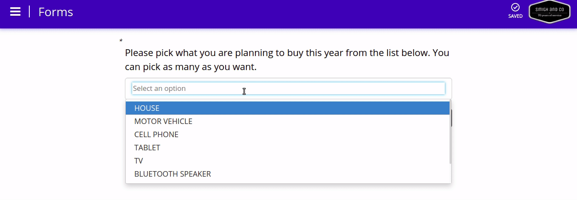Image resolution: width=577 pixels, height=200 pixels.
Task: Click the Smith and Co logo
Action: coord(549,12)
